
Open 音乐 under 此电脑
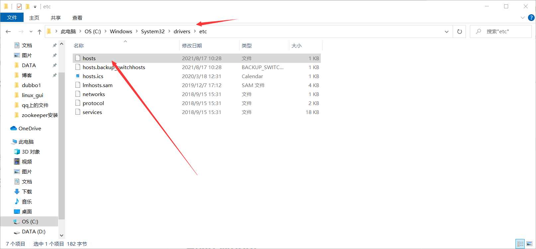[x=27, y=201]
